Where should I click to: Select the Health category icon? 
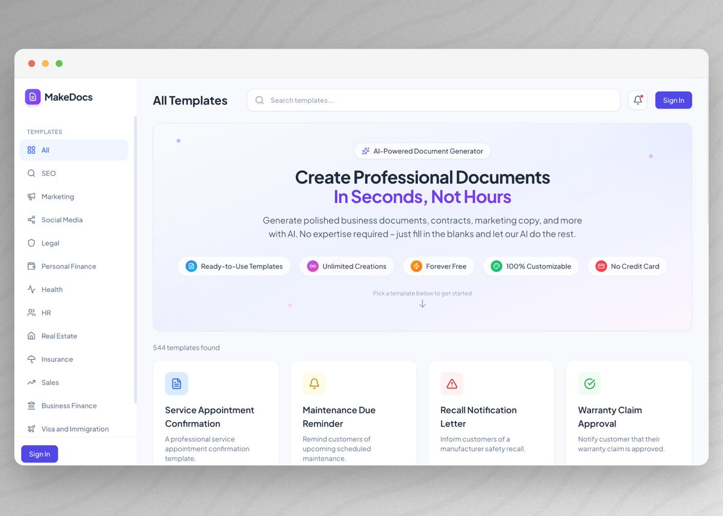click(x=31, y=289)
